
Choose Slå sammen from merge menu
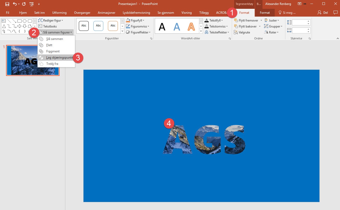56,39
